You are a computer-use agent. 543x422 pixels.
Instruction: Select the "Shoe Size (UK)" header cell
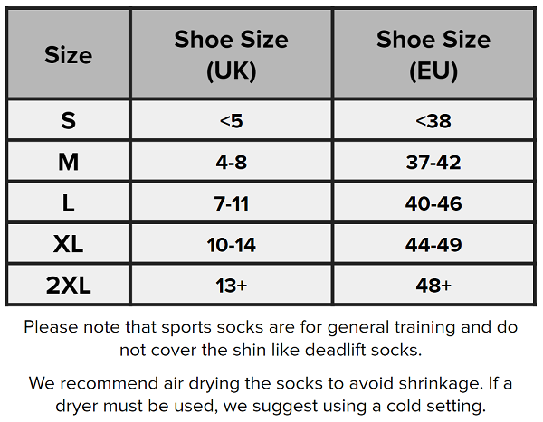232,54
